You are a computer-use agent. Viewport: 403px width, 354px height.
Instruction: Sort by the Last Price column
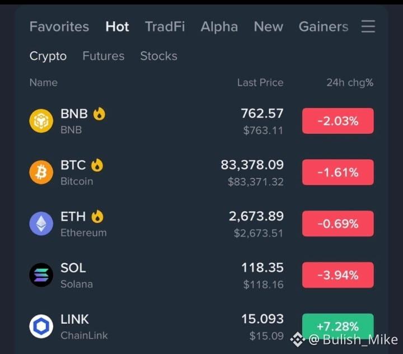click(260, 82)
